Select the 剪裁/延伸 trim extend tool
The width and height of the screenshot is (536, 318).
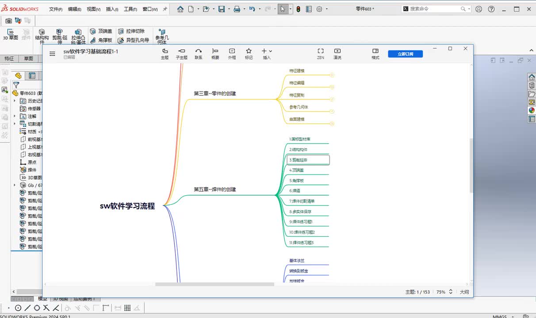pos(60,37)
